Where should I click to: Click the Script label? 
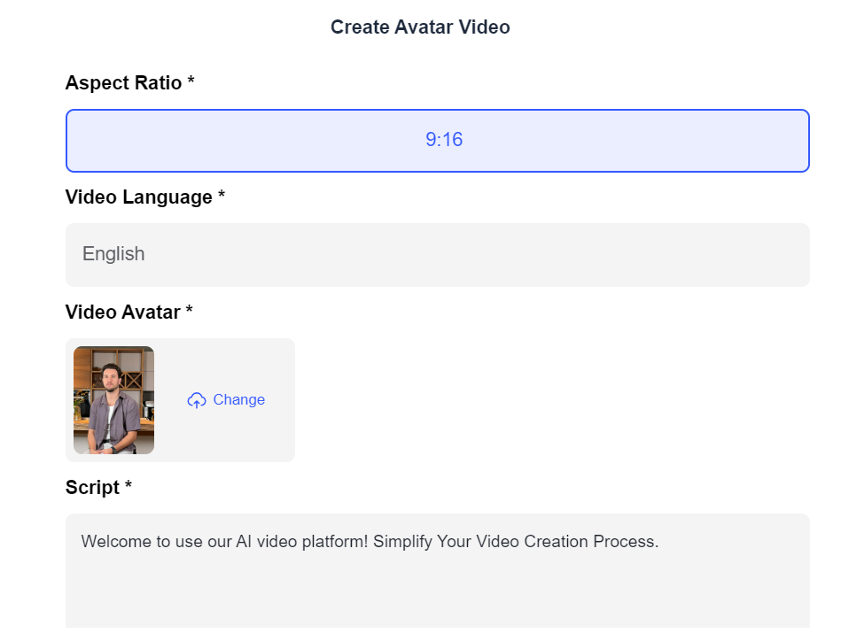coord(98,487)
